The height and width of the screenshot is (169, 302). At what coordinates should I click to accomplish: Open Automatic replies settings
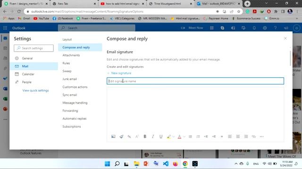click(x=75, y=119)
